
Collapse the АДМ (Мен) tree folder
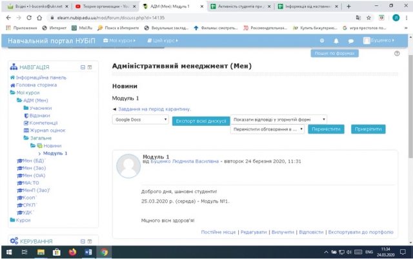(19, 100)
